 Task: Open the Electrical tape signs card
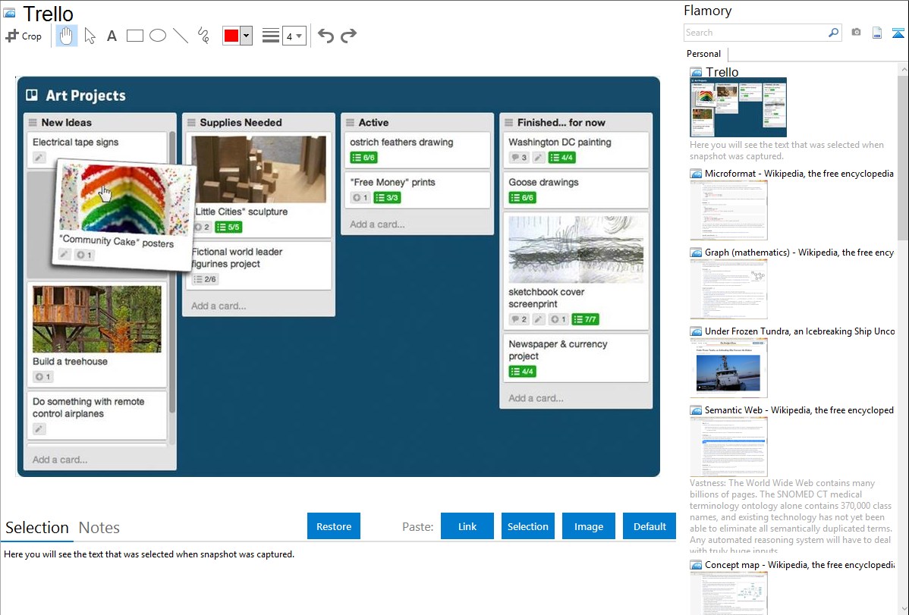(x=97, y=149)
